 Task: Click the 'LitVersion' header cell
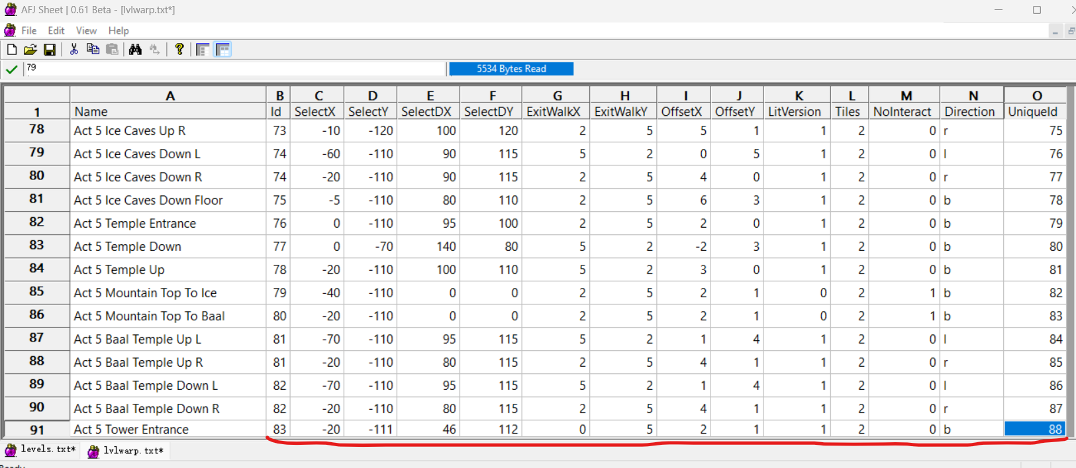click(797, 111)
